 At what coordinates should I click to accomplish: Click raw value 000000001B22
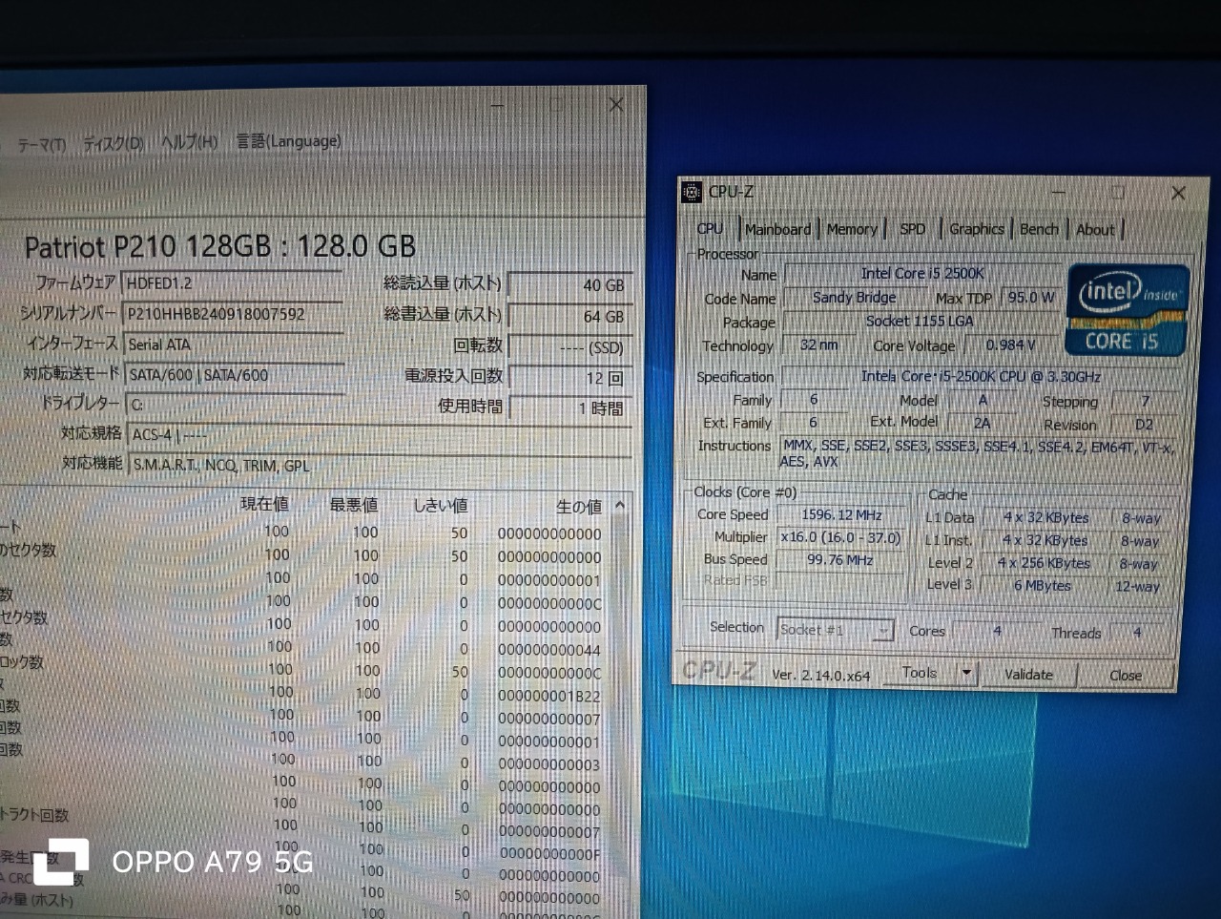pyautogui.click(x=549, y=696)
